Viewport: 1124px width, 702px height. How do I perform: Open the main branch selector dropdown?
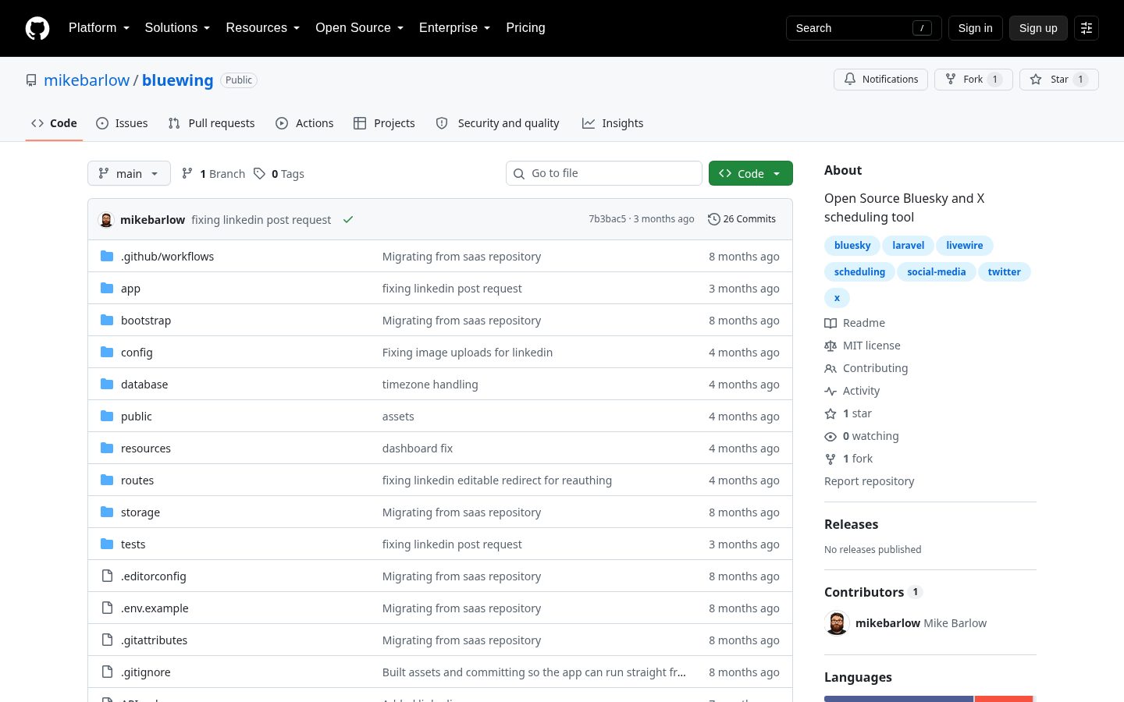[x=129, y=173]
